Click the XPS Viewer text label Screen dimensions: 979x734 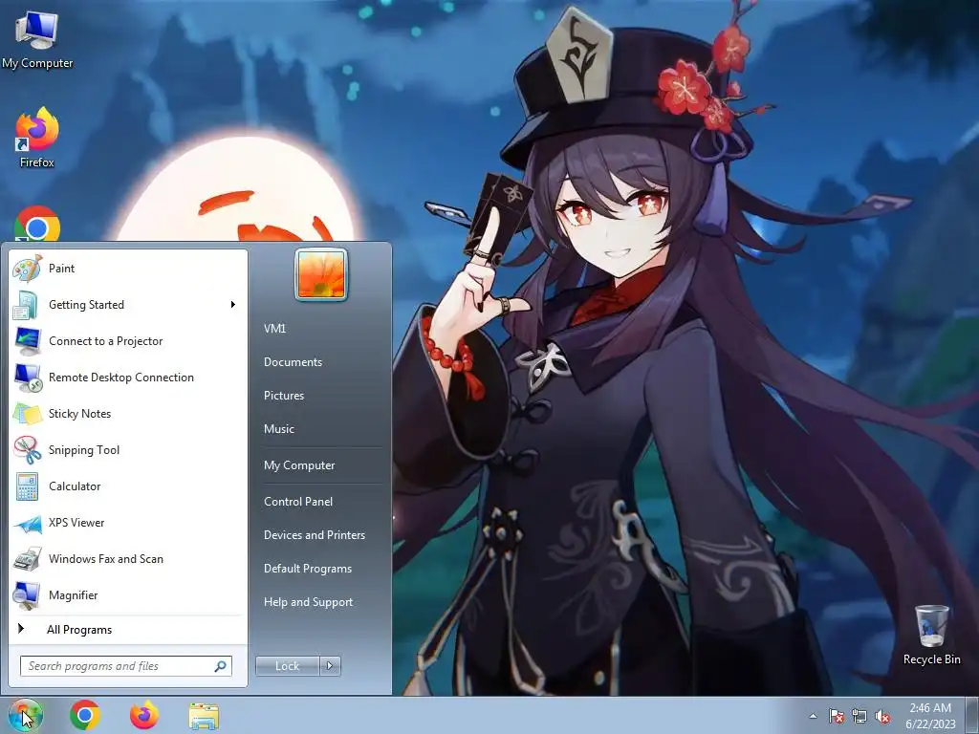point(76,523)
